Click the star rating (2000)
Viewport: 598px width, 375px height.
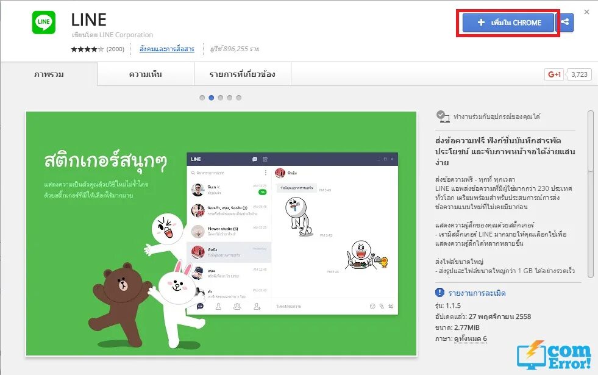[98, 49]
